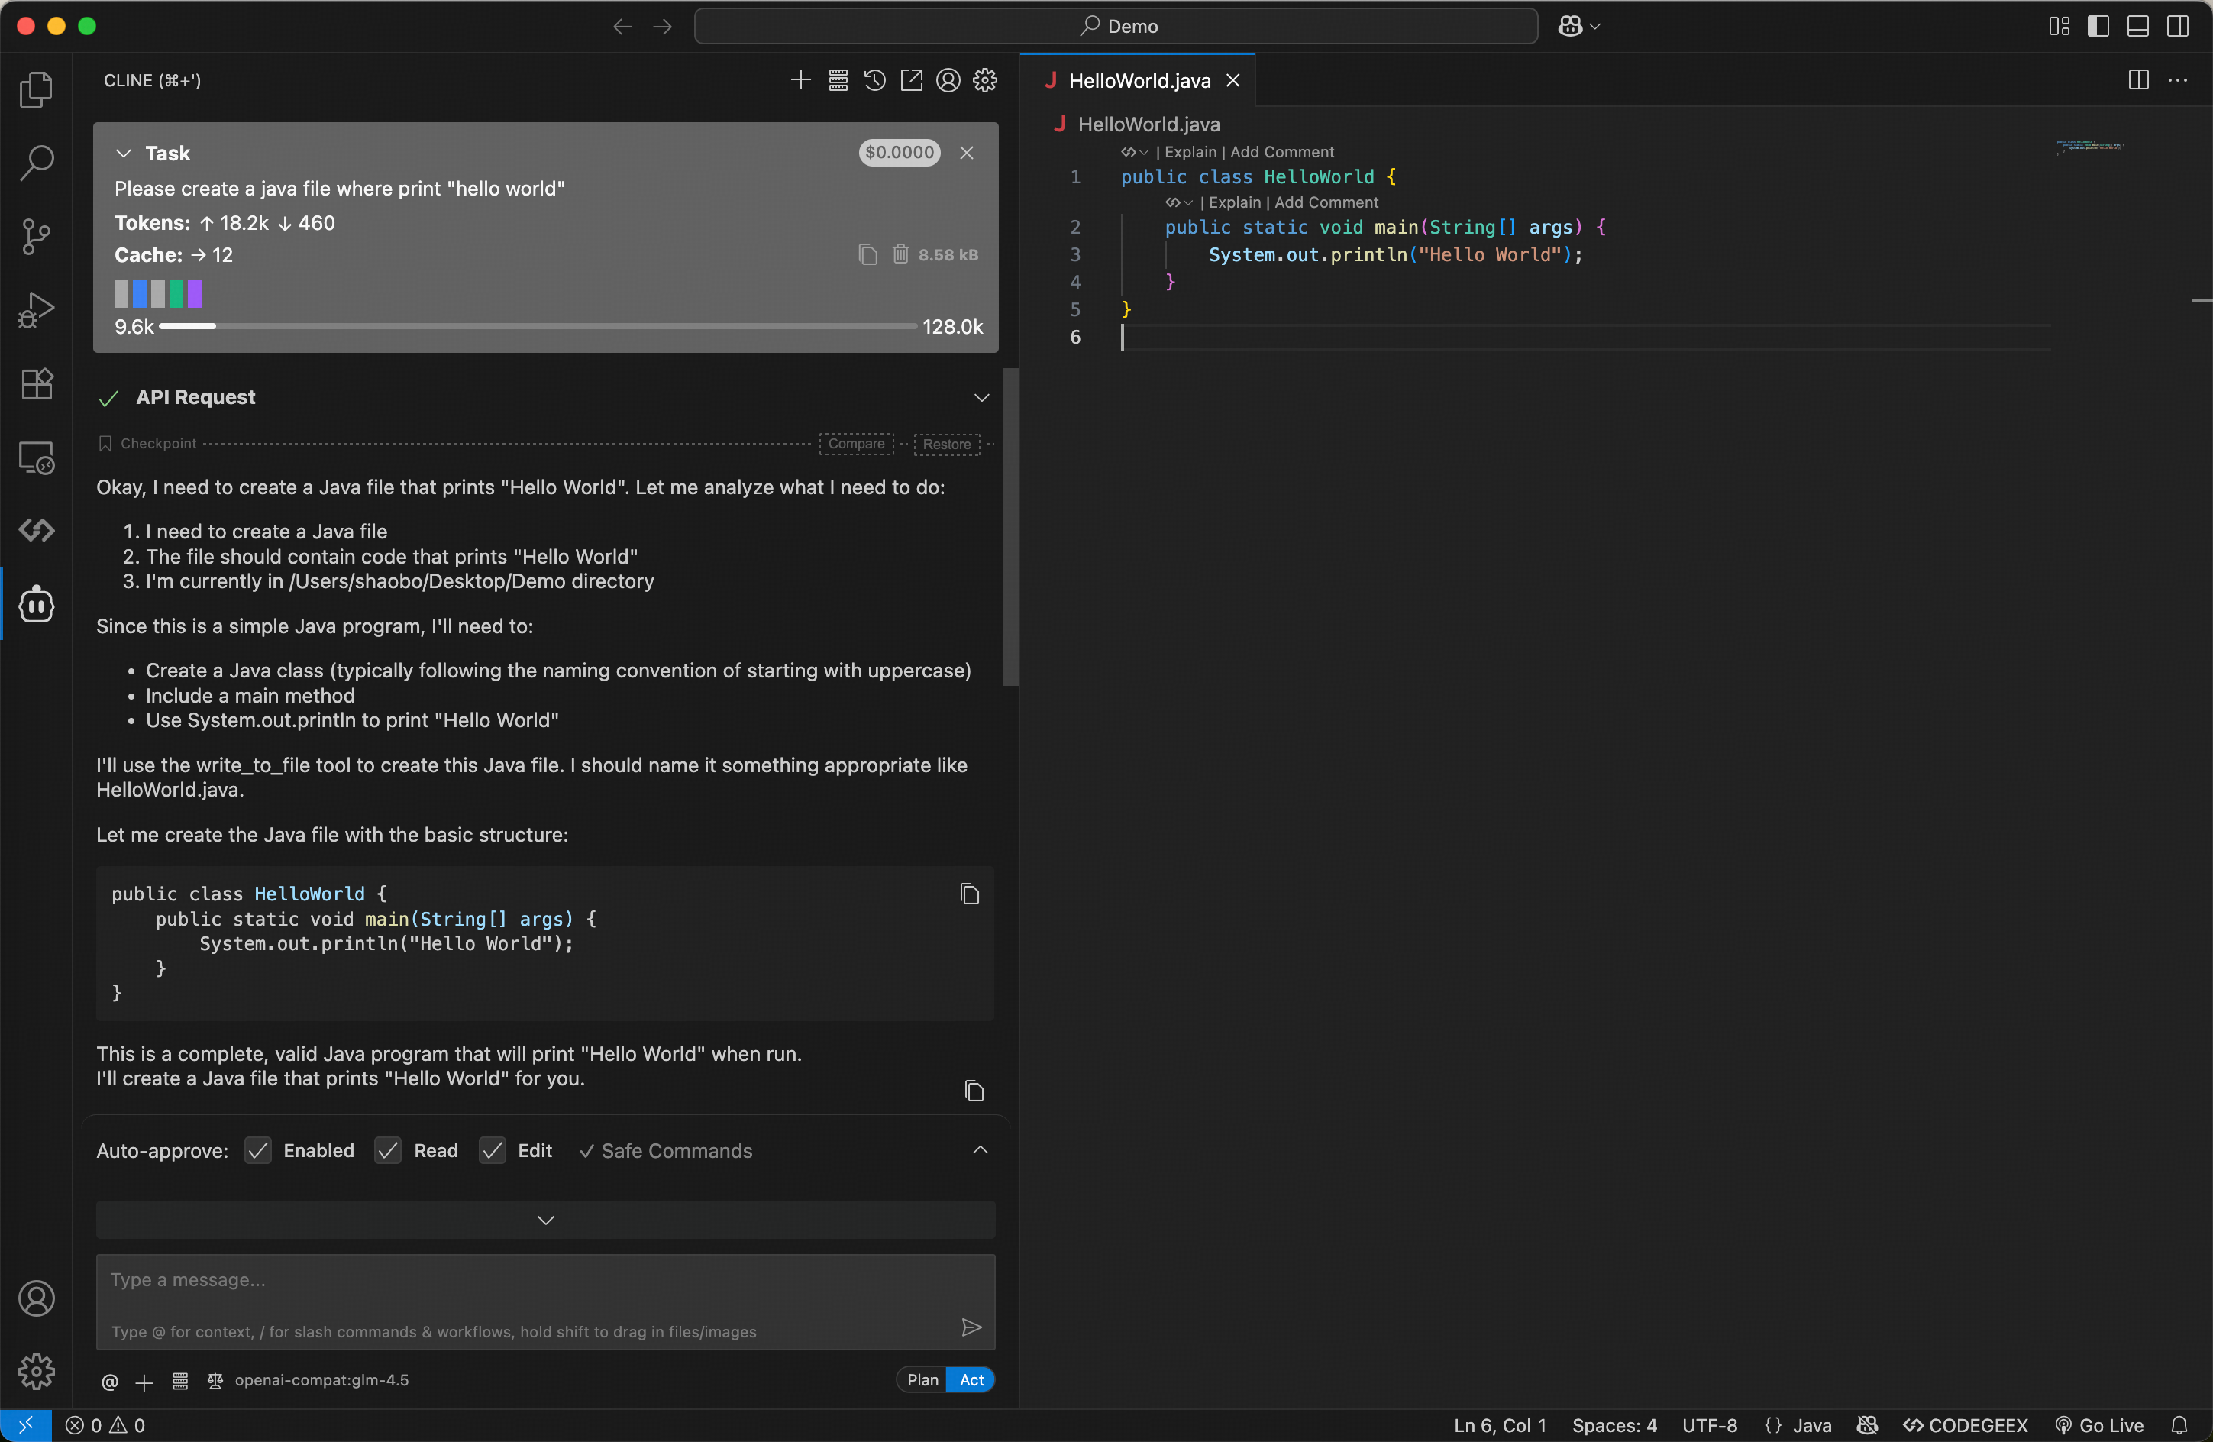The width and height of the screenshot is (2213, 1442).
Task: Expand the bar above message input
Action: point(546,1220)
